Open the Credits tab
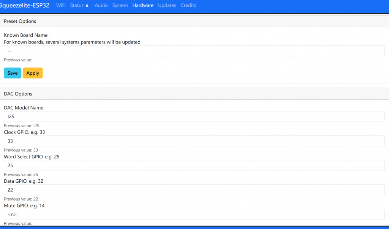Image resolution: width=389 pixels, height=229 pixels. [x=188, y=5]
